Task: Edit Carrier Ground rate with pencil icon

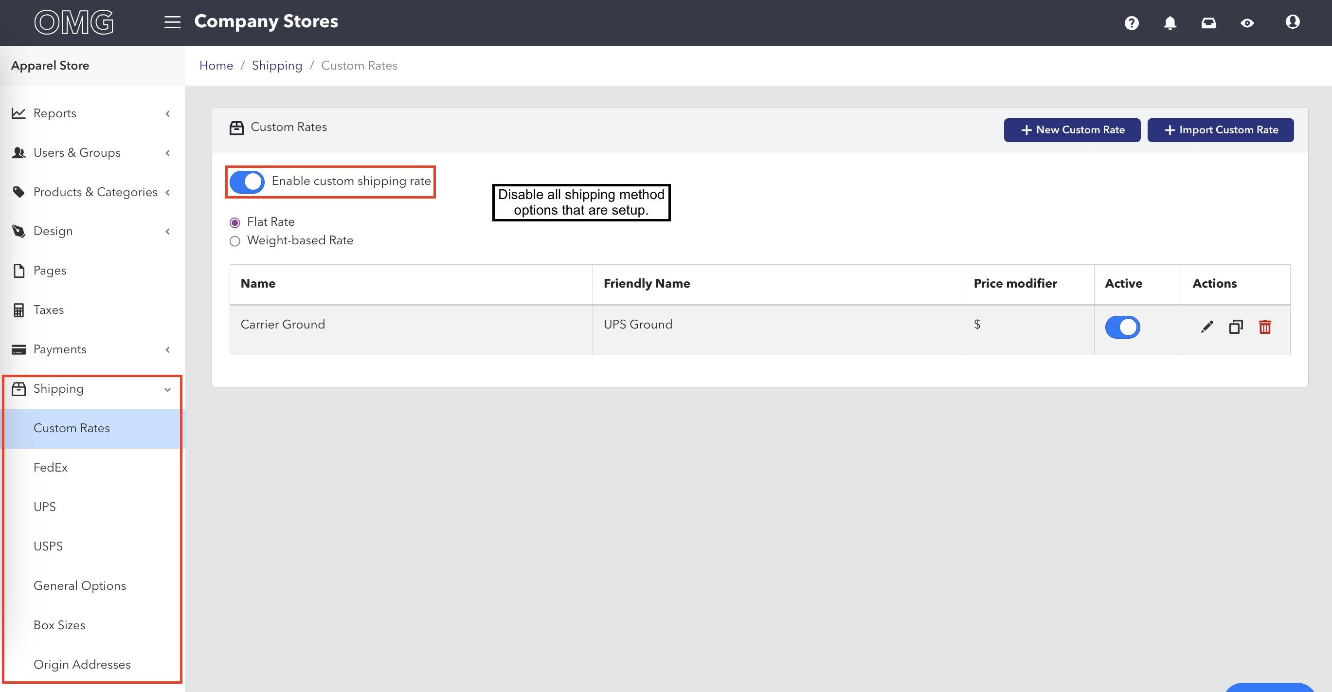Action: click(1207, 327)
